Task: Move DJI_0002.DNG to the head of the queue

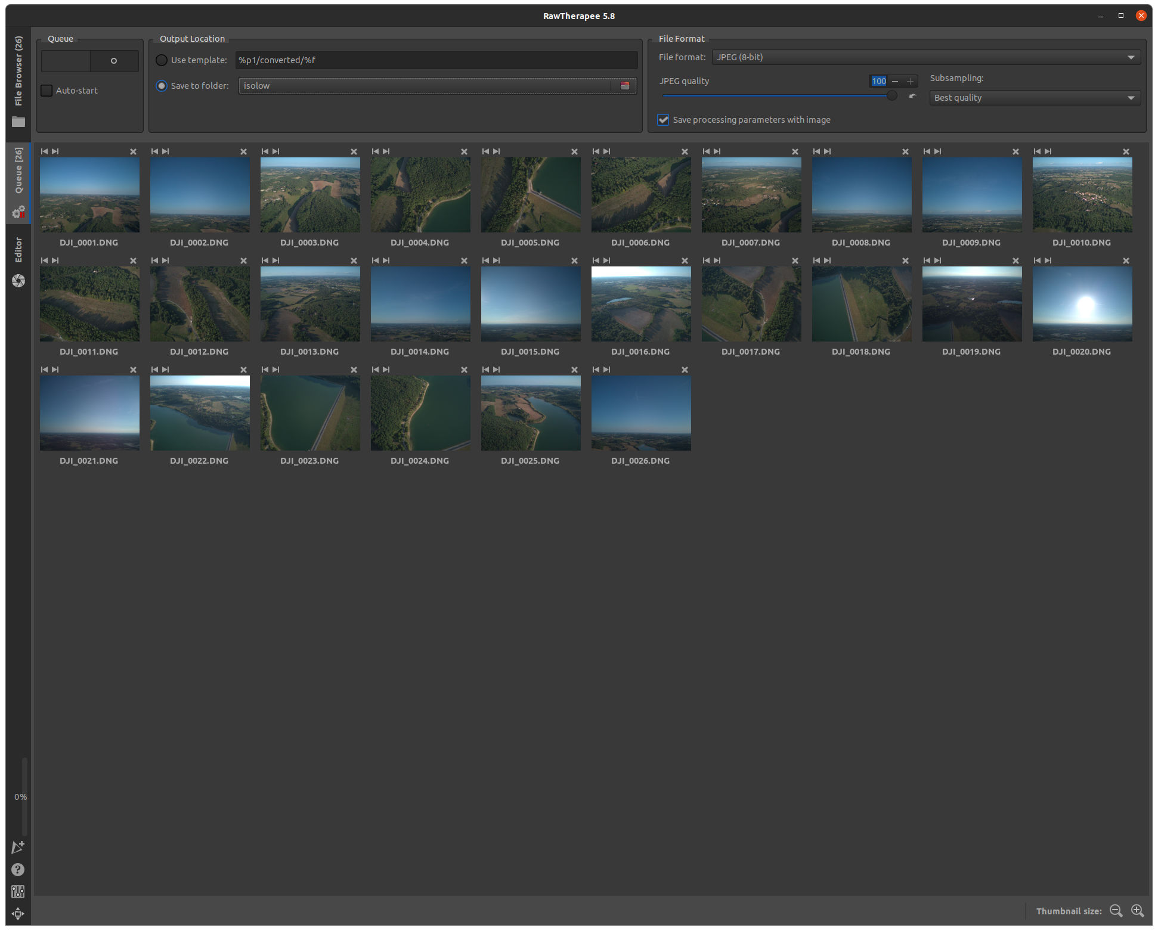Action: pyautogui.click(x=154, y=151)
